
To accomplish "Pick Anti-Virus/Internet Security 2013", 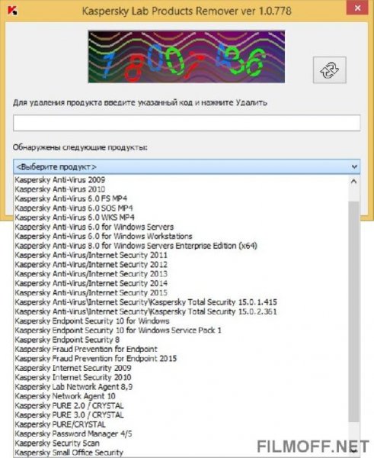I will [181, 274].
